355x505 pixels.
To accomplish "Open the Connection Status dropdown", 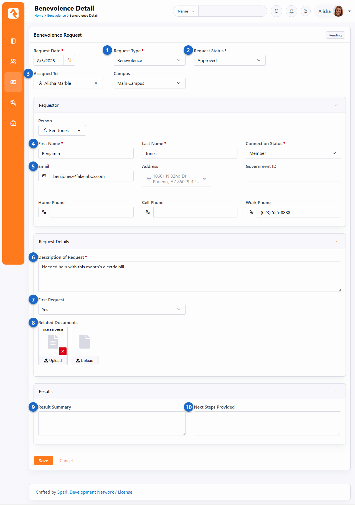I will [x=293, y=153].
